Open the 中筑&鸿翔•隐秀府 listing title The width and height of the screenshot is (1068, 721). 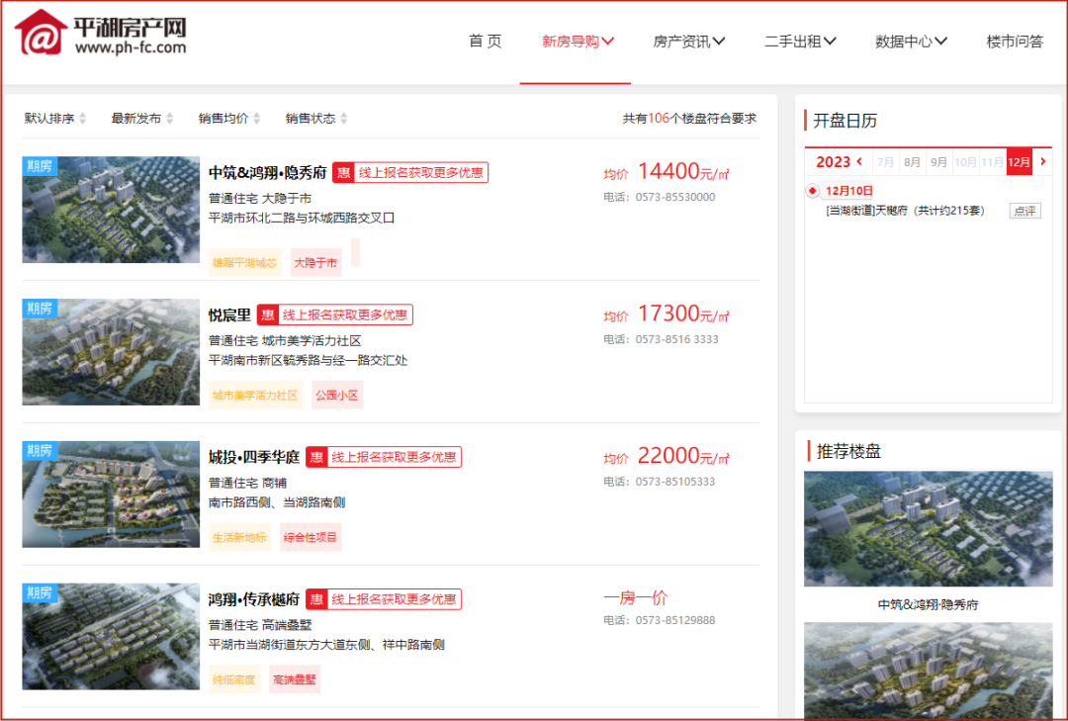[268, 173]
